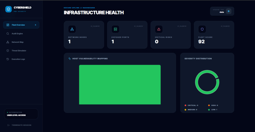Click the User Level Access authorization card

click(21, 114)
